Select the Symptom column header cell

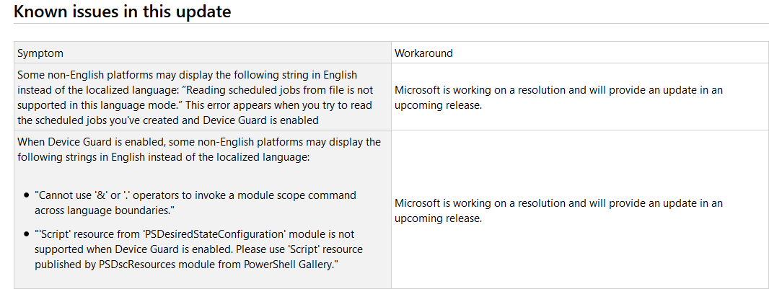pyautogui.click(x=203, y=53)
